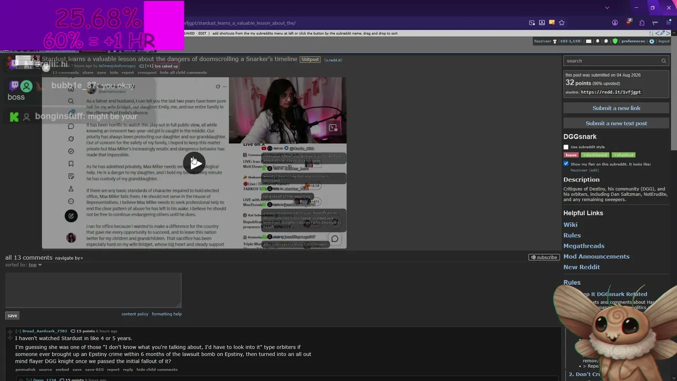Click the Shitpost flair tag
Viewport: 677px width, 381px height.
point(310,59)
